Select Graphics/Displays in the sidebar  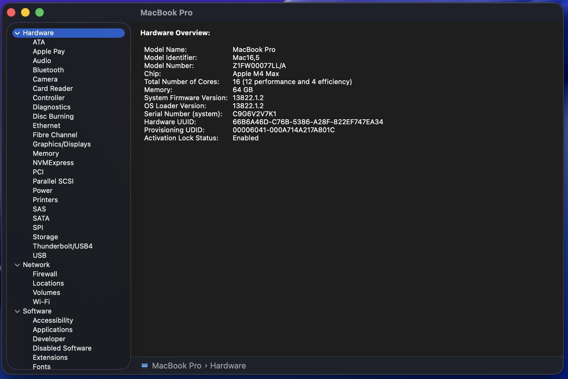click(61, 144)
